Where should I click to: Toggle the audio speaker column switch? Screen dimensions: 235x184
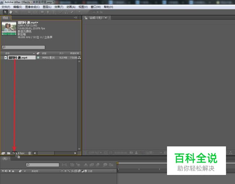pos(6,171)
